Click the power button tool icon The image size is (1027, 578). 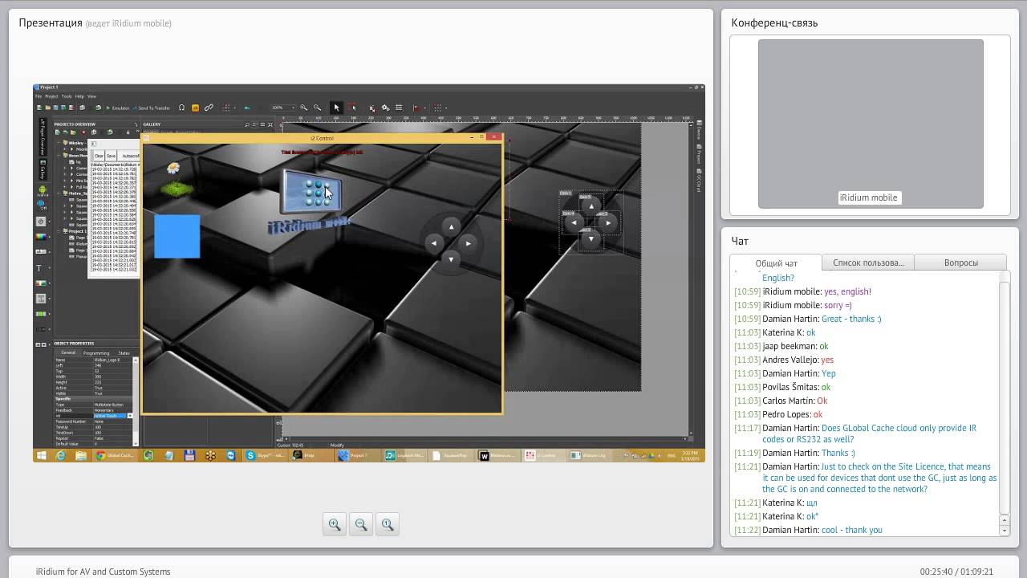(41, 222)
